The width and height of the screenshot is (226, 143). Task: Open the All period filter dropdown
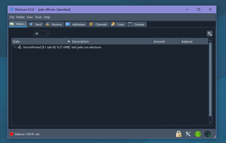coord(42,34)
